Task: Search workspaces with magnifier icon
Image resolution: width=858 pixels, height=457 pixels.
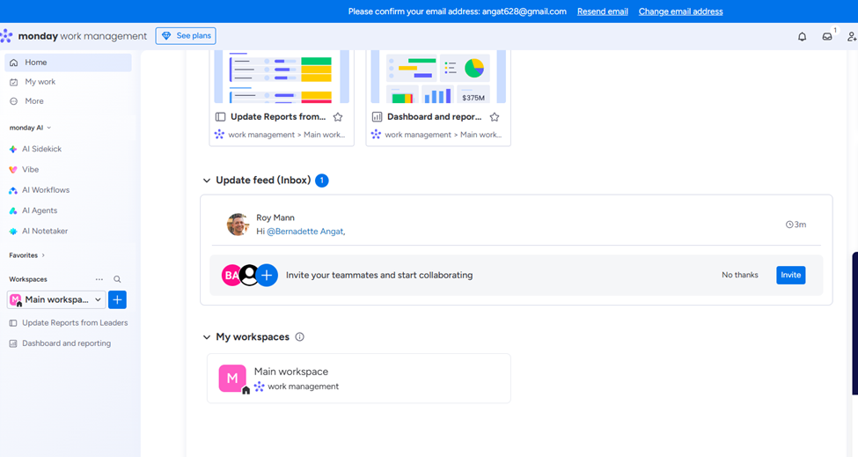Action: coord(117,279)
